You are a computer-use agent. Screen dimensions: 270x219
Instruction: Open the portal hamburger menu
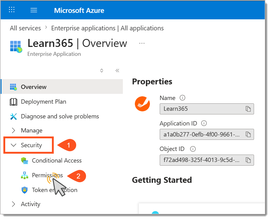(x=34, y=10)
